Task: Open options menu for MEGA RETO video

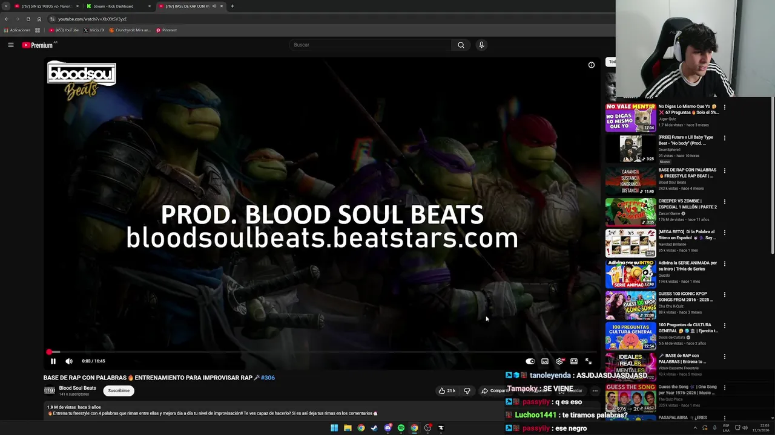Action: (x=724, y=233)
